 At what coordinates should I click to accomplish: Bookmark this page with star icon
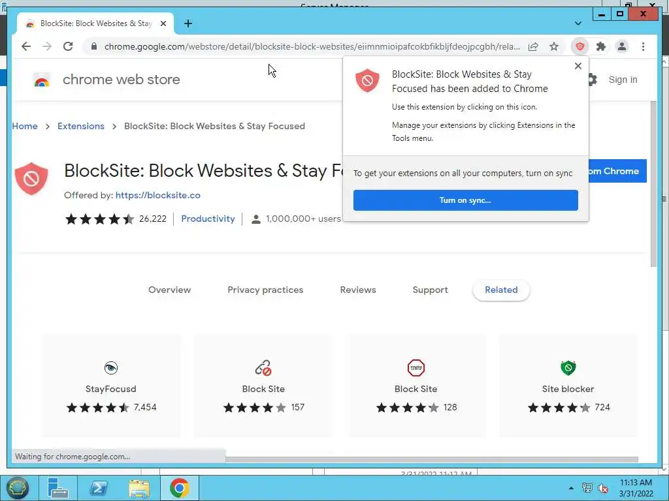tap(554, 46)
